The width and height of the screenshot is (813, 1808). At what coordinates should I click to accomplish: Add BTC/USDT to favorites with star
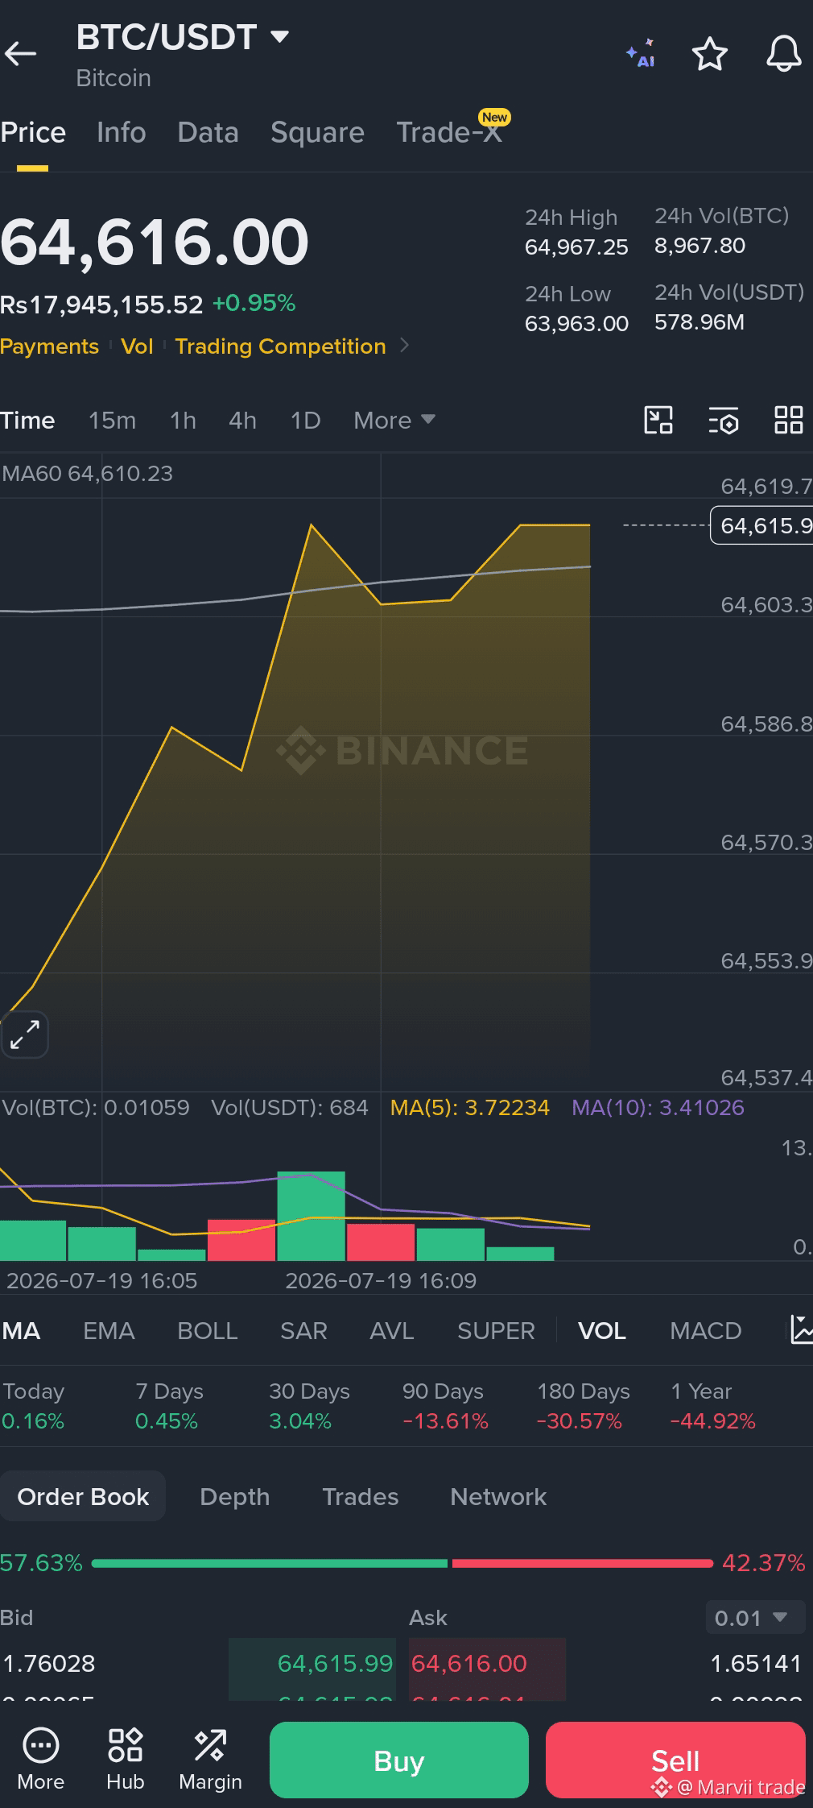tap(710, 54)
